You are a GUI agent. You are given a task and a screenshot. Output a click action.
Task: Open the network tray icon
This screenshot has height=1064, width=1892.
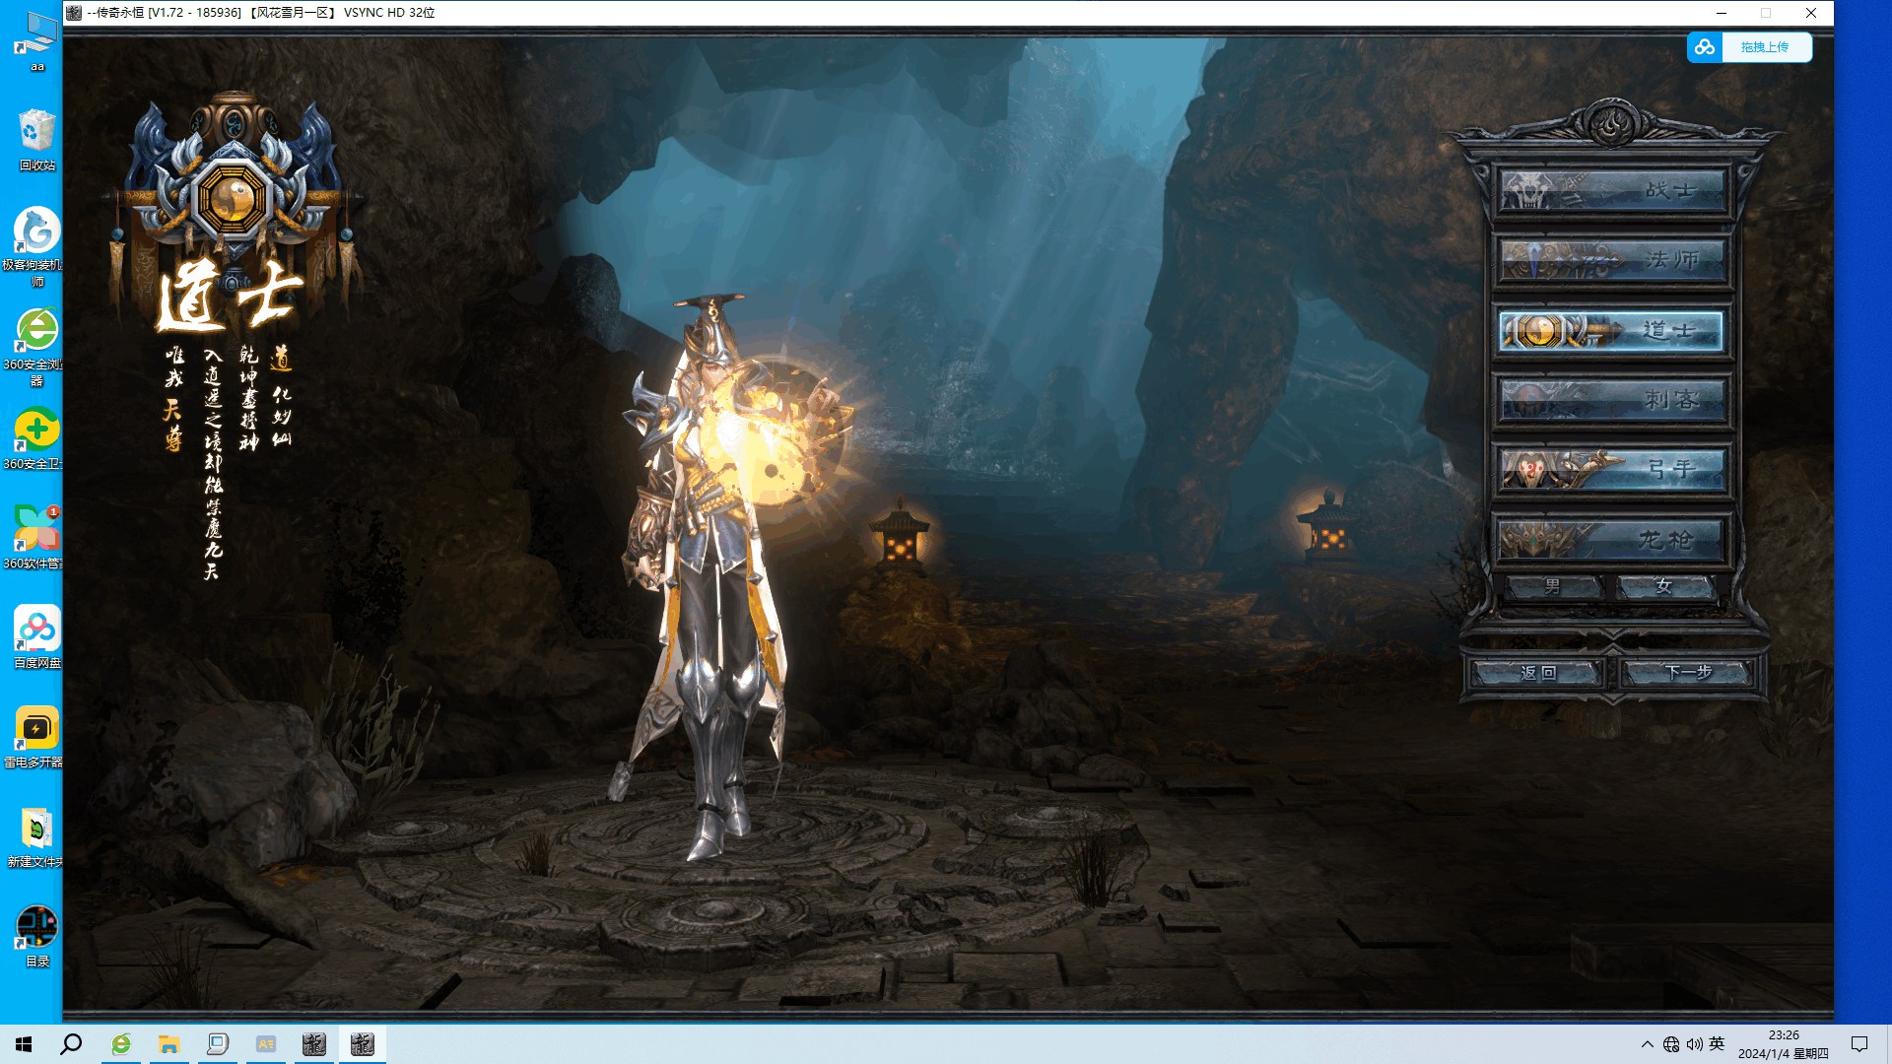pyautogui.click(x=1671, y=1044)
